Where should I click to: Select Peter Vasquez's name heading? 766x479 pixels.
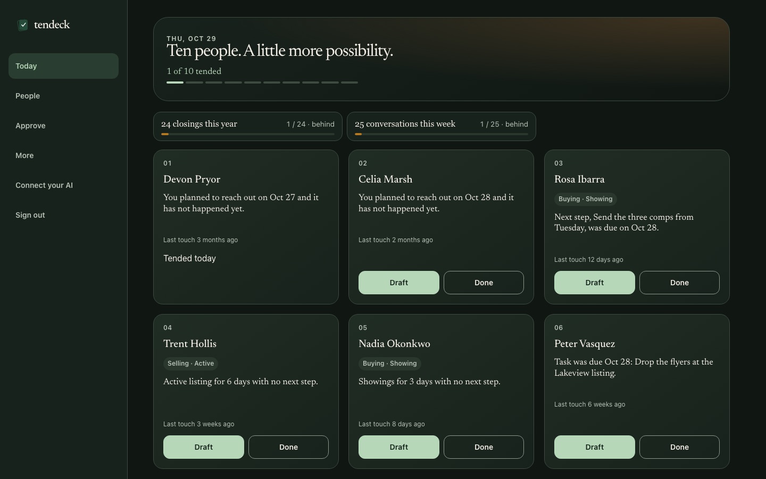point(585,344)
